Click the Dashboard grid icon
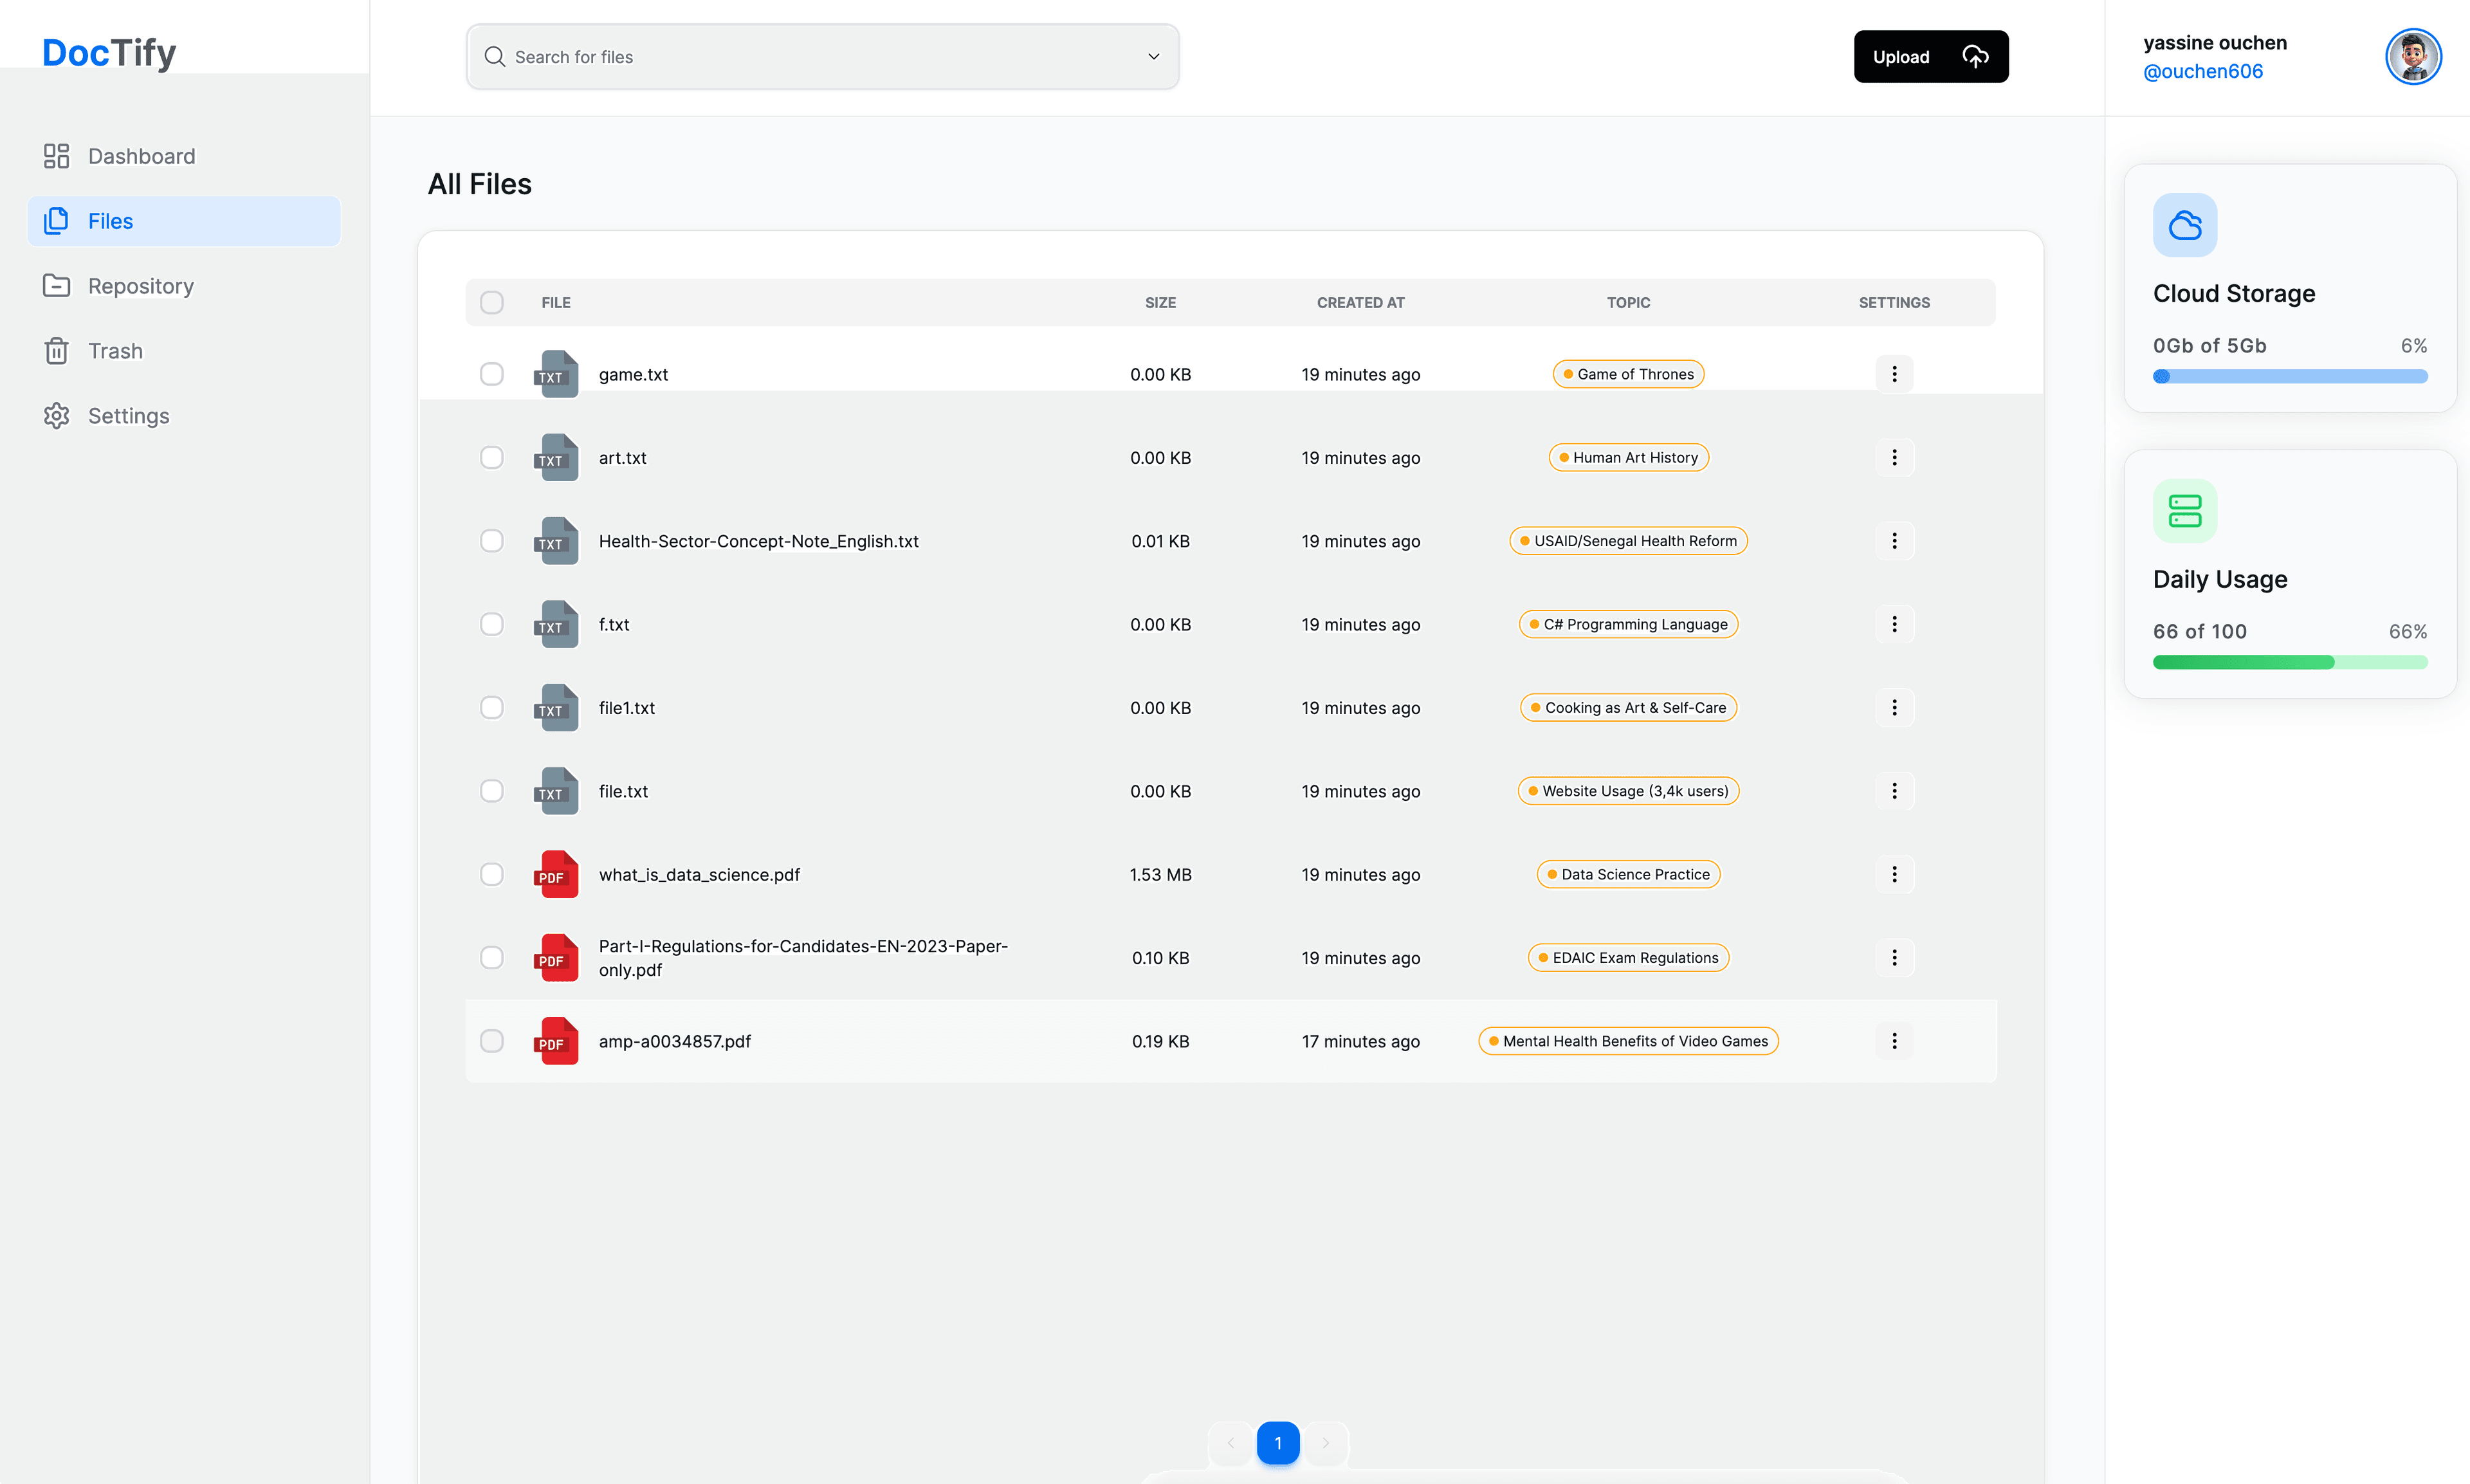This screenshot has height=1484, width=2470. click(57, 156)
